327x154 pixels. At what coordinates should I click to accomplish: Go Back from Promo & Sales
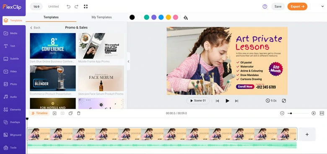tap(35, 28)
